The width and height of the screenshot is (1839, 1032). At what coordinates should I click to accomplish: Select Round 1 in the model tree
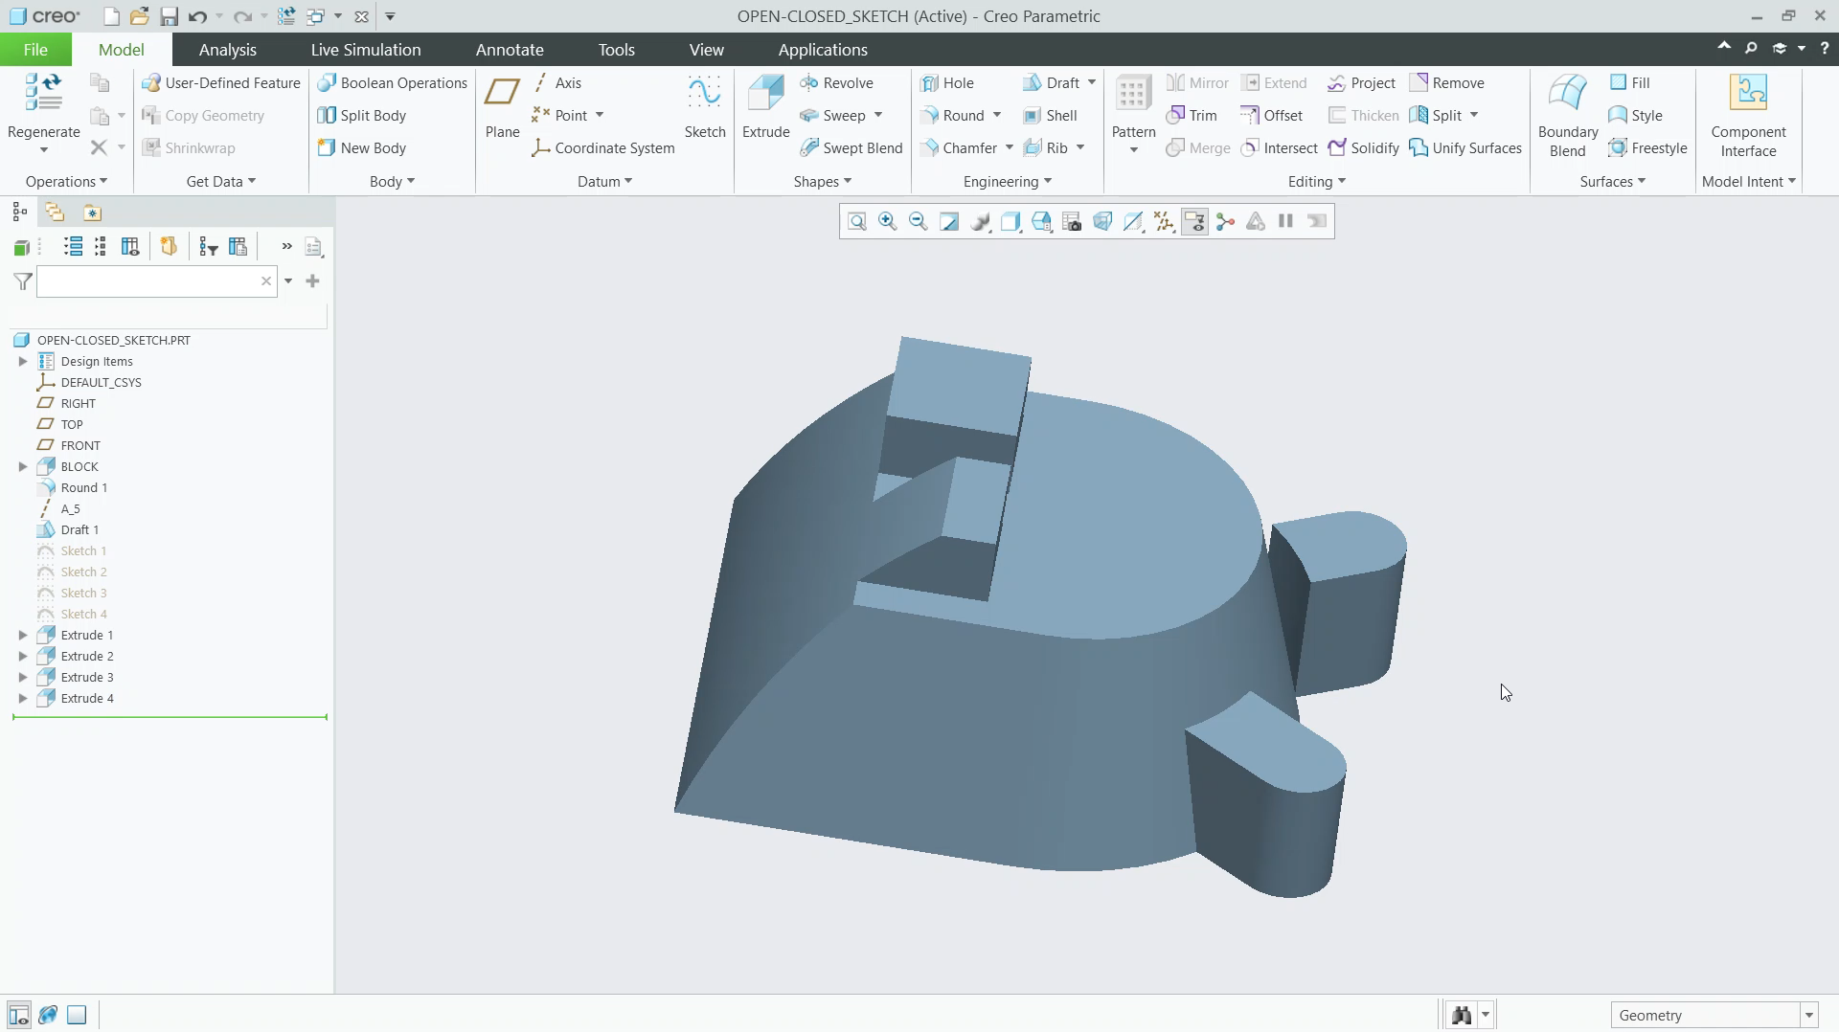[83, 488]
